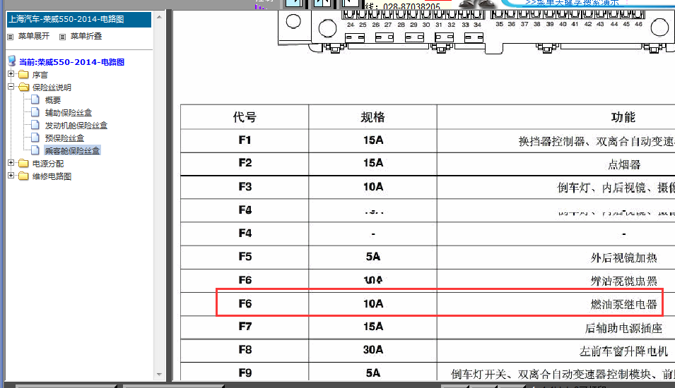
Task: Click the F9 code cell
Action: coord(245,373)
